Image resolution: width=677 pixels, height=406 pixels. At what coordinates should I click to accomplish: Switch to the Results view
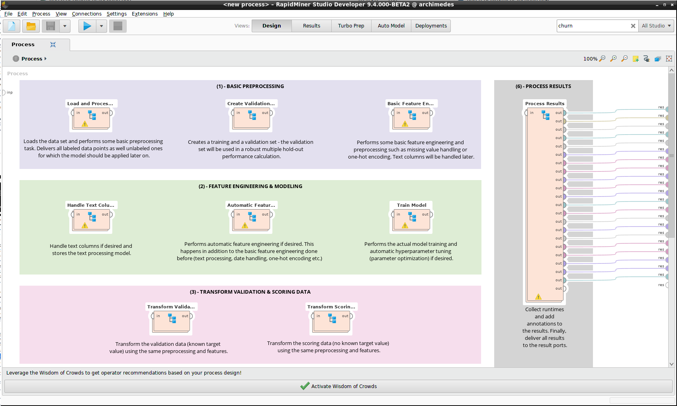pos(311,26)
